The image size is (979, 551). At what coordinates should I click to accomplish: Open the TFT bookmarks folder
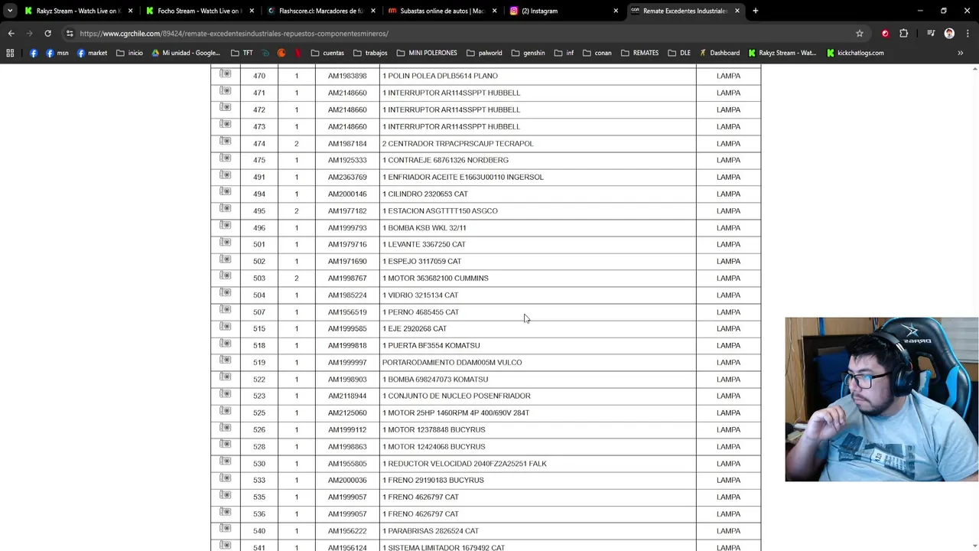coord(242,53)
